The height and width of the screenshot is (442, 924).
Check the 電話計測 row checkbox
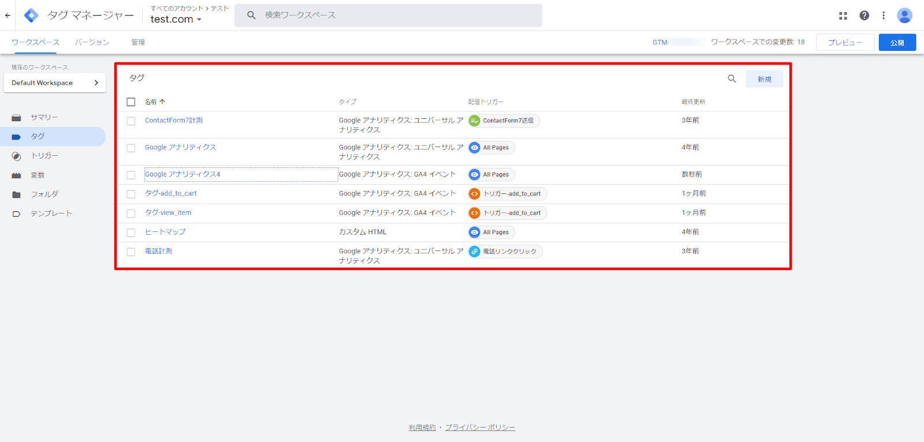coord(131,252)
